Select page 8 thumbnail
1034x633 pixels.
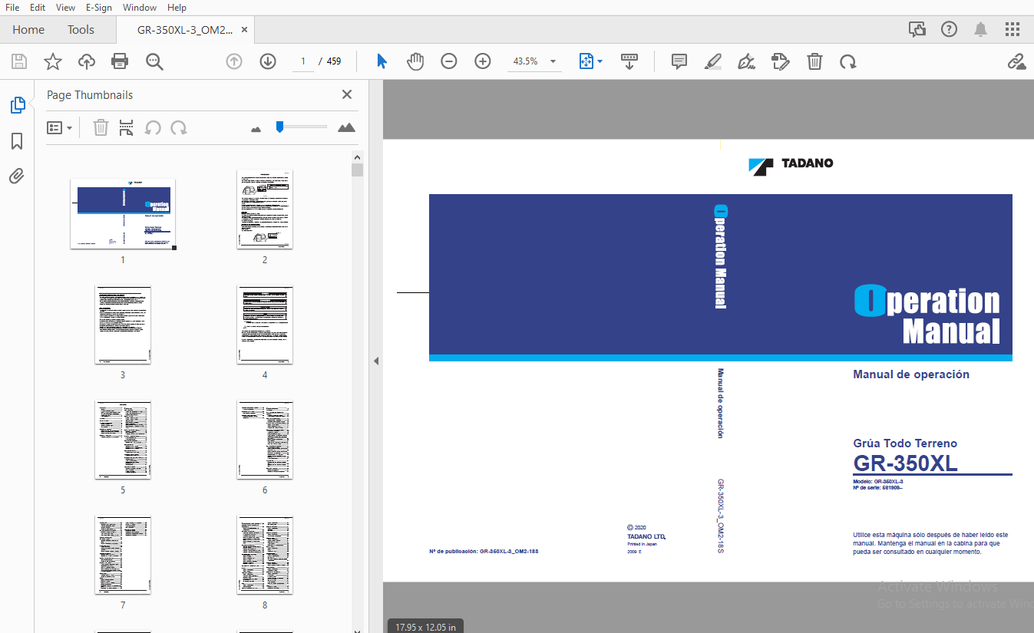[265, 555]
